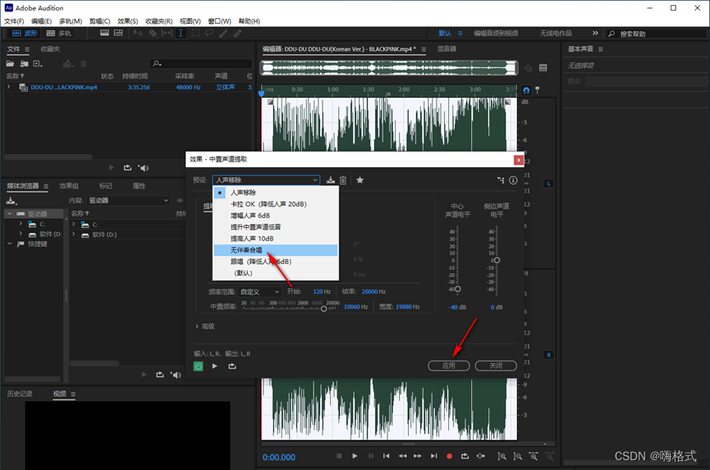Click the Open File folder icon
Image resolution: width=710 pixels, height=470 pixels.
[10, 64]
